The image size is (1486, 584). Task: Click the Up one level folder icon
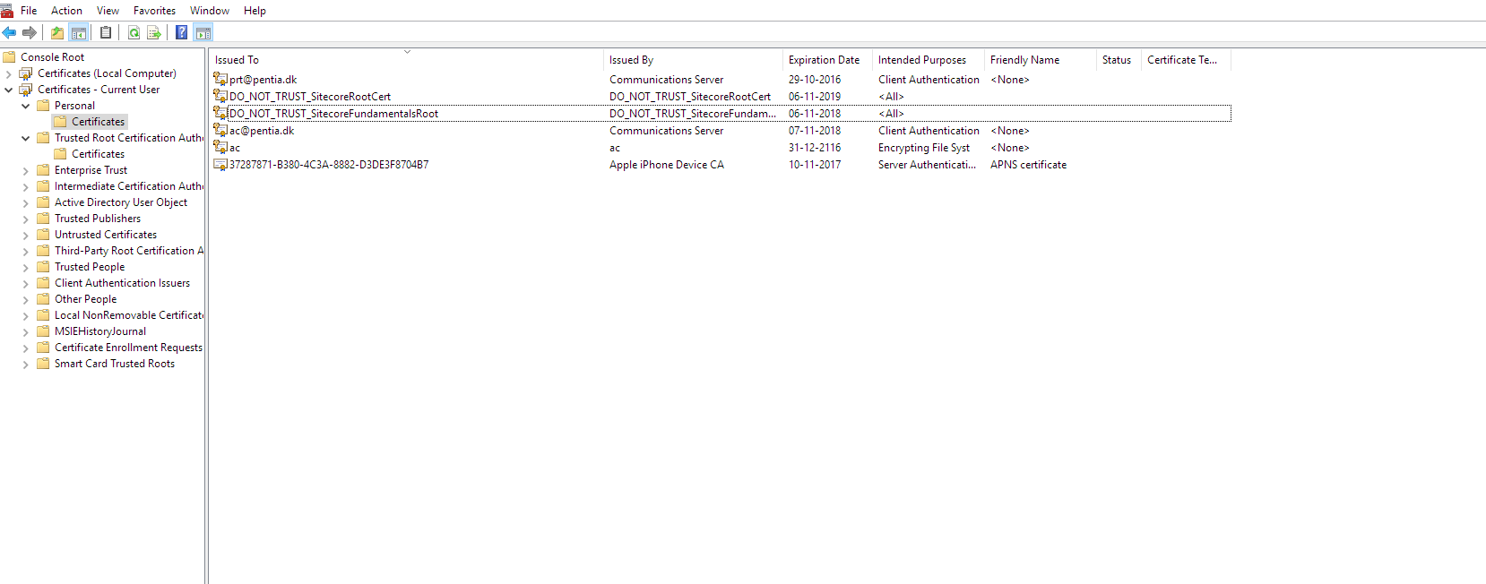tap(57, 33)
